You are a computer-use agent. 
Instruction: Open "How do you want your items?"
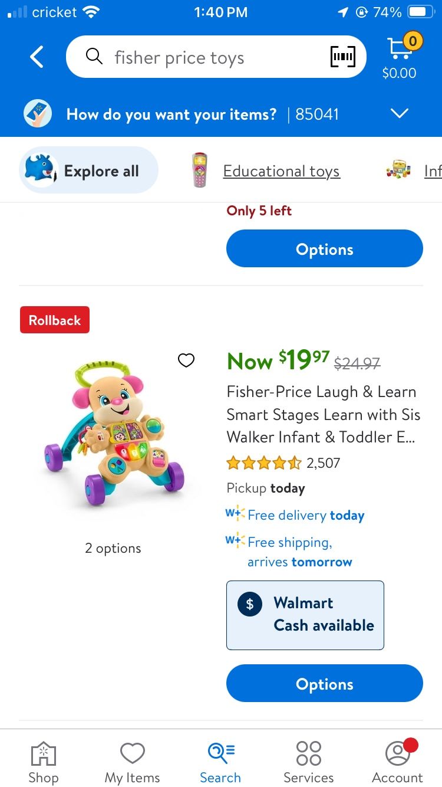(171, 114)
